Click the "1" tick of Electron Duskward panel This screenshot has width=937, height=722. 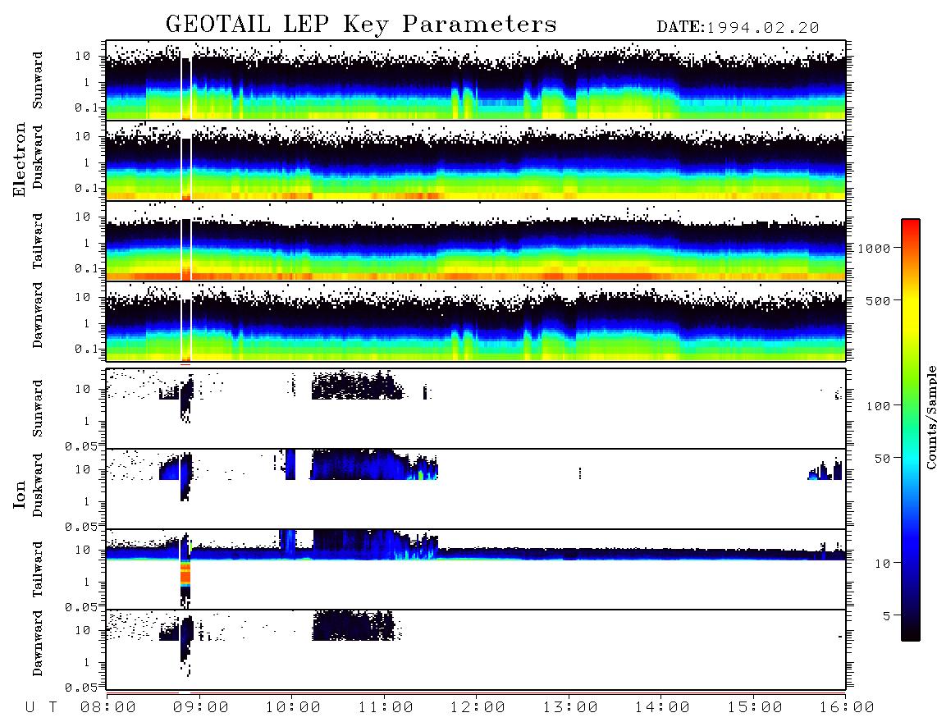pos(87,162)
